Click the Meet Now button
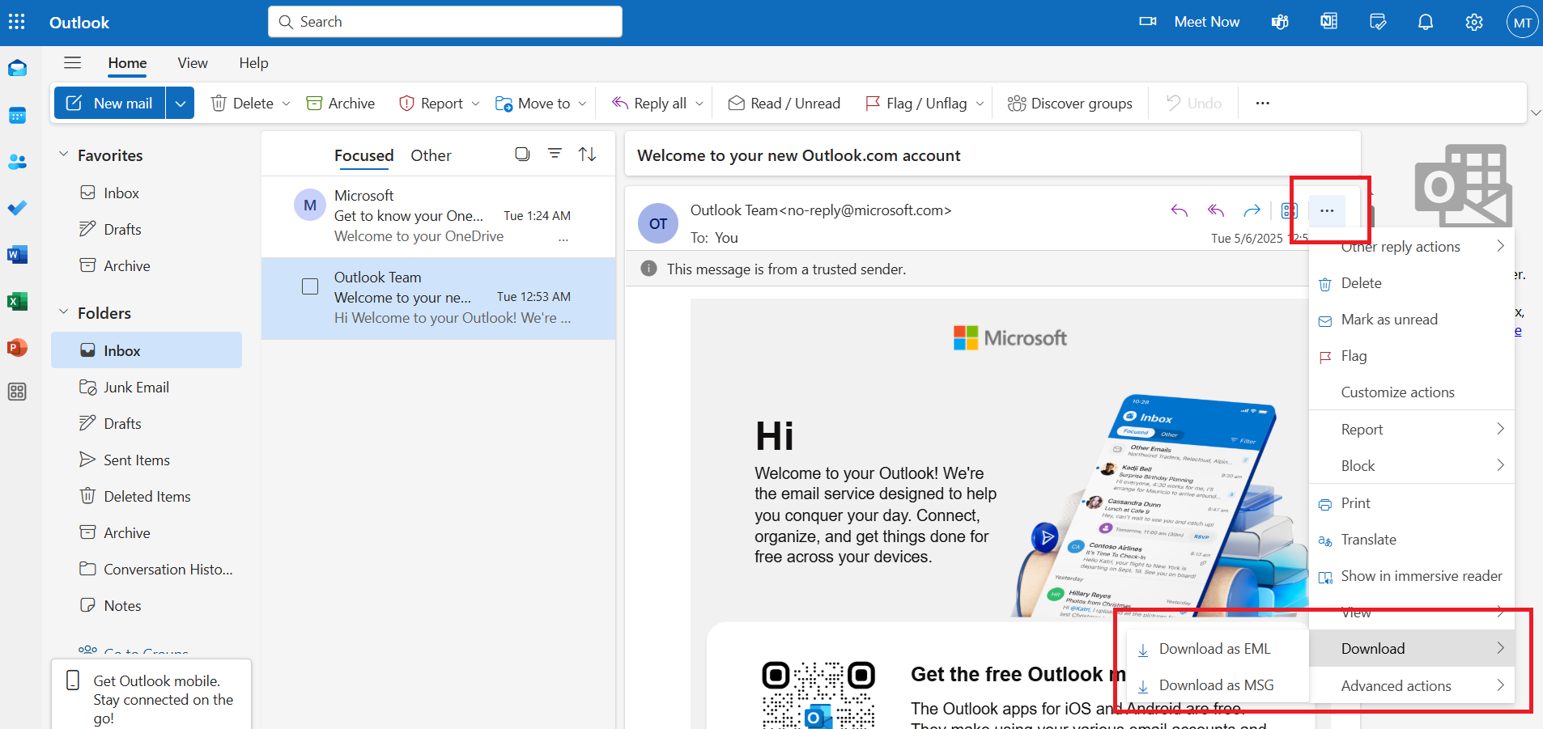Image resolution: width=1543 pixels, height=729 pixels. point(1189,22)
